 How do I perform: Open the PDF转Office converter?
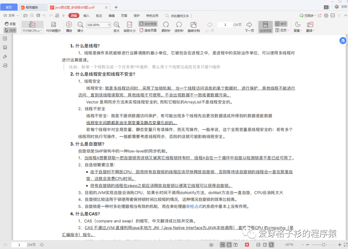coord(32,27)
